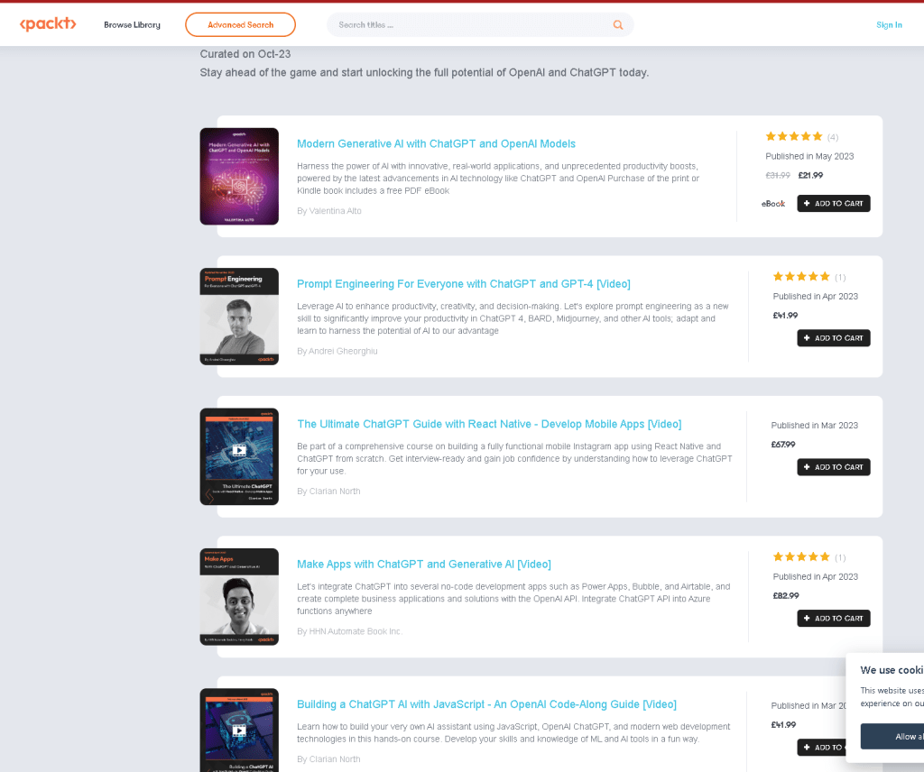
Task: Click the £82.99 price
Action: 786,596
